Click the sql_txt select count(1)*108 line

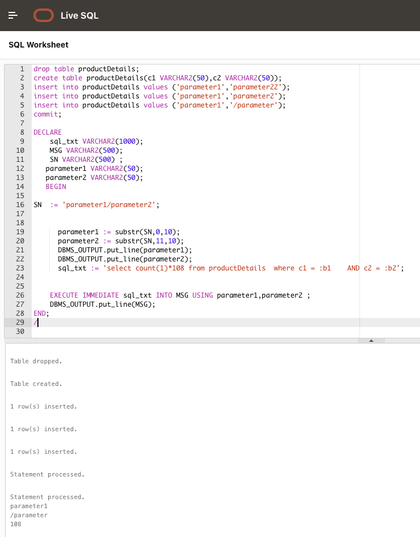(x=231, y=268)
